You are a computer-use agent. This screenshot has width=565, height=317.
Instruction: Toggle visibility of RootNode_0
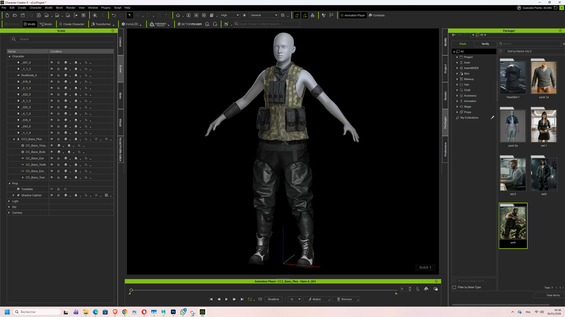[51, 75]
